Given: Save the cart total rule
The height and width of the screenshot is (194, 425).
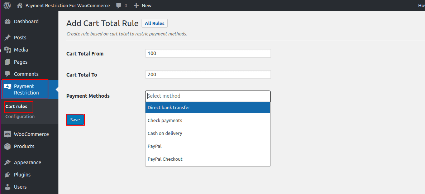Looking at the screenshot, I should [75, 120].
